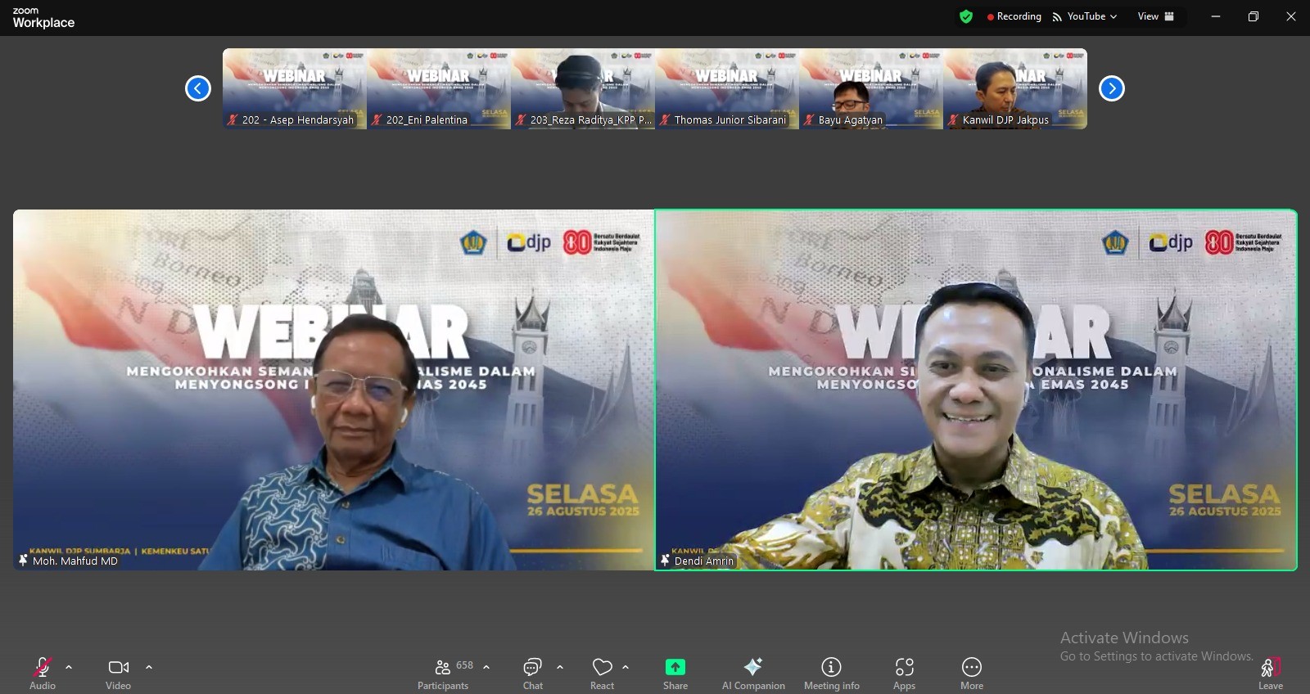Image resolution: width=1310 pixels, height=694 pixels.
Task: Leave the meeting
Action: tap(1270, 673)
